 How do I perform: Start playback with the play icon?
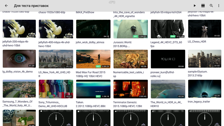pos(195,6)
